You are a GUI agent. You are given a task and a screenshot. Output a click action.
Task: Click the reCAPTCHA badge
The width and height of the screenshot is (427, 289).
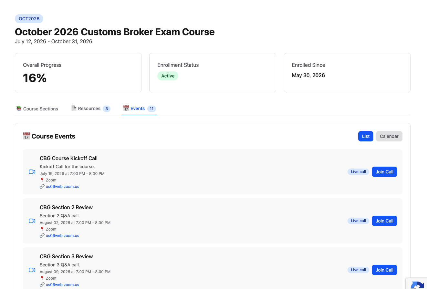(x=417, y=284)
